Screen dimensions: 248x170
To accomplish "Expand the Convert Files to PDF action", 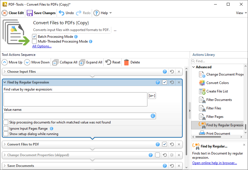I will click(x=5, y=144).
